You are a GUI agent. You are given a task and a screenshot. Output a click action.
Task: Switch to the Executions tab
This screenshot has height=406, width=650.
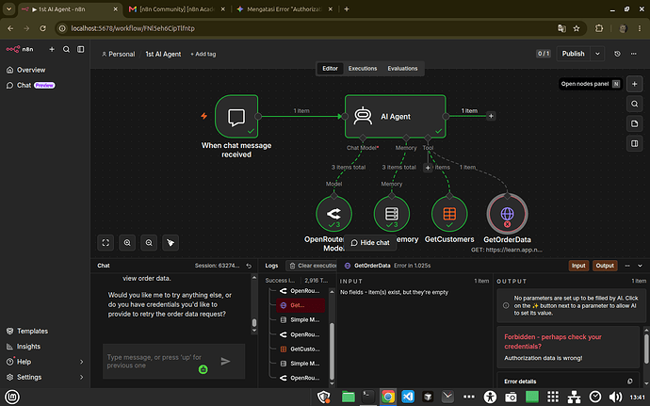363,69
